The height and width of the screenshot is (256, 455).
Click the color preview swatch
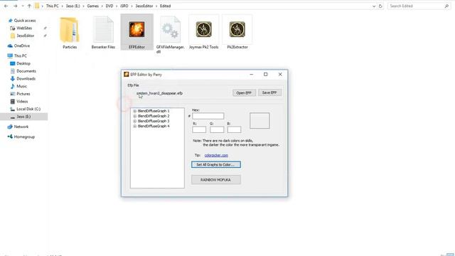(x=259, y=121)
